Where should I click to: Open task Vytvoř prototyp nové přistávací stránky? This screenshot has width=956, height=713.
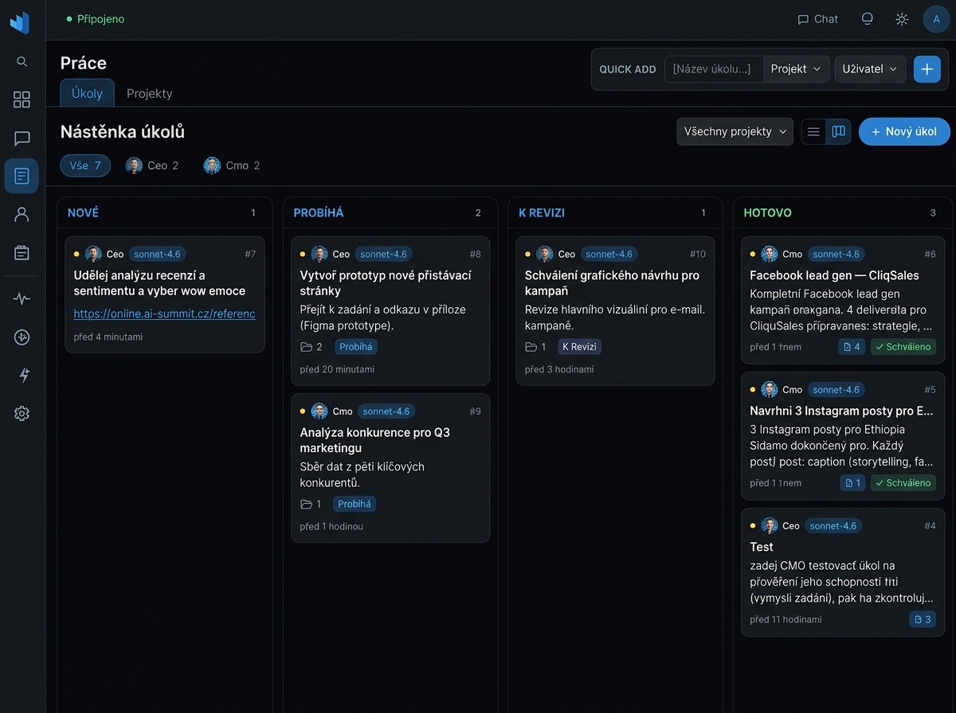coord(386,282)
